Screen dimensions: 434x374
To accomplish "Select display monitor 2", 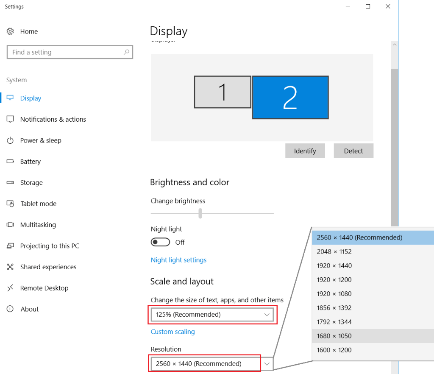I will coord(290,98).
